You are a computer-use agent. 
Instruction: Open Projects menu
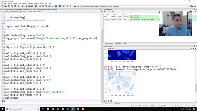pos(36,3)
